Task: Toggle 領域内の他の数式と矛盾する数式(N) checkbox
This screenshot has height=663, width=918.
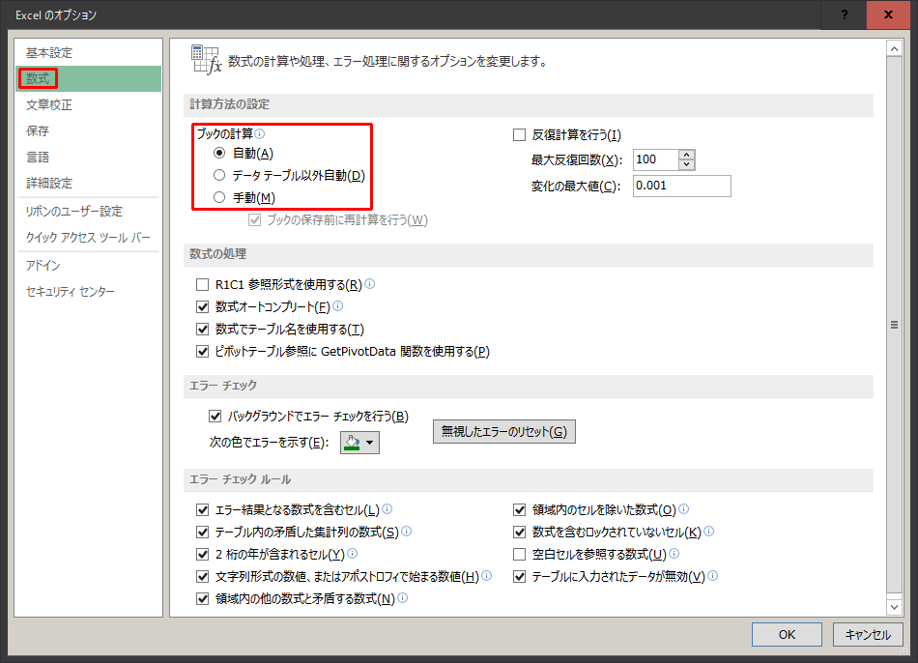Action: click(x=203, y=598)
